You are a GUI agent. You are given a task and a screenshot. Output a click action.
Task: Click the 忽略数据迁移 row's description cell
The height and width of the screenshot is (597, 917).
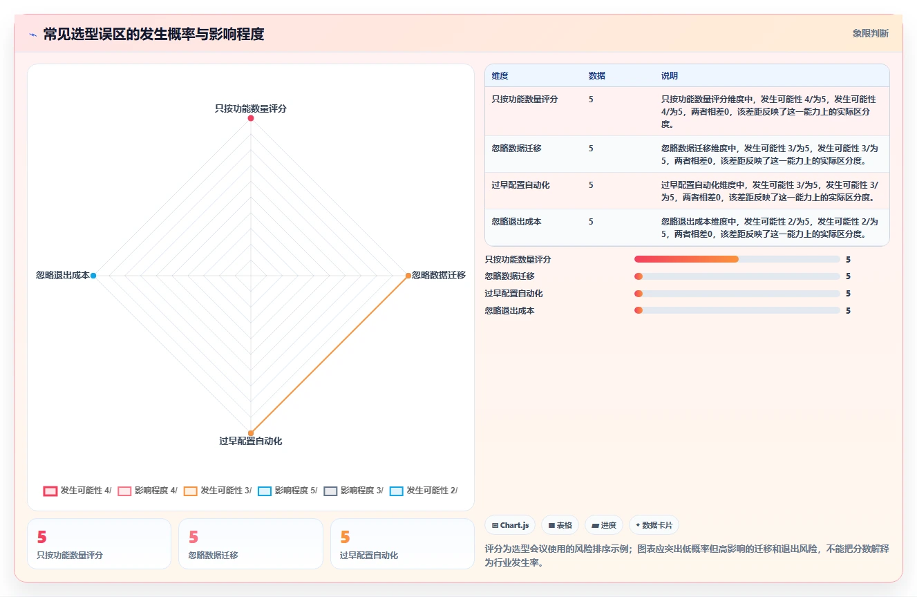coord(771,155)
